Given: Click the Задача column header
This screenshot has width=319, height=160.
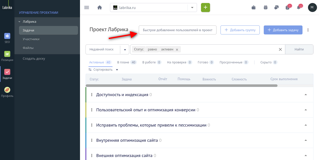Looking at the screenshot, I should click(126, 79).
